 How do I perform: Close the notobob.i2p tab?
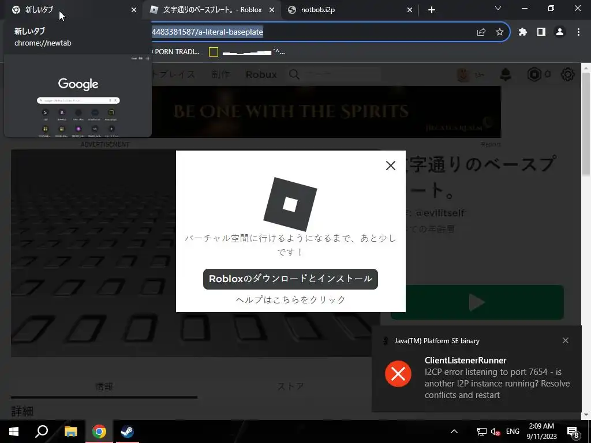(410, 10)
